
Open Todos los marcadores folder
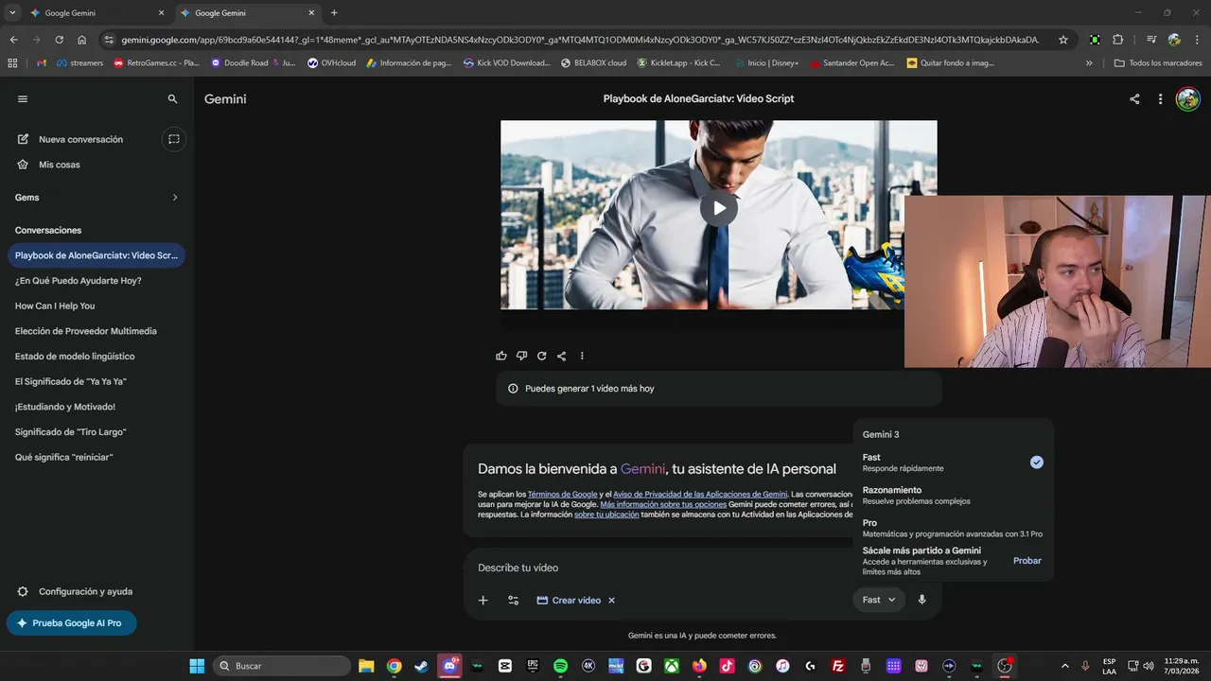pyautogui.click(x=1158, y=63)
